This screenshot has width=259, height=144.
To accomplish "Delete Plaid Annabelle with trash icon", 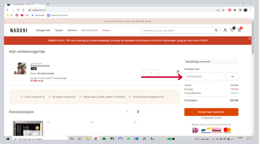I will [178, 72].
